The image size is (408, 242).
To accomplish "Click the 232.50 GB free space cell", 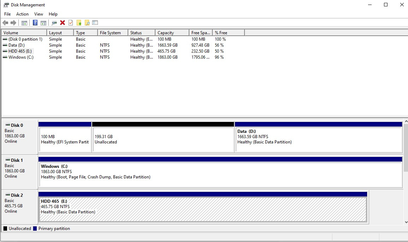I will click(200, 51).
